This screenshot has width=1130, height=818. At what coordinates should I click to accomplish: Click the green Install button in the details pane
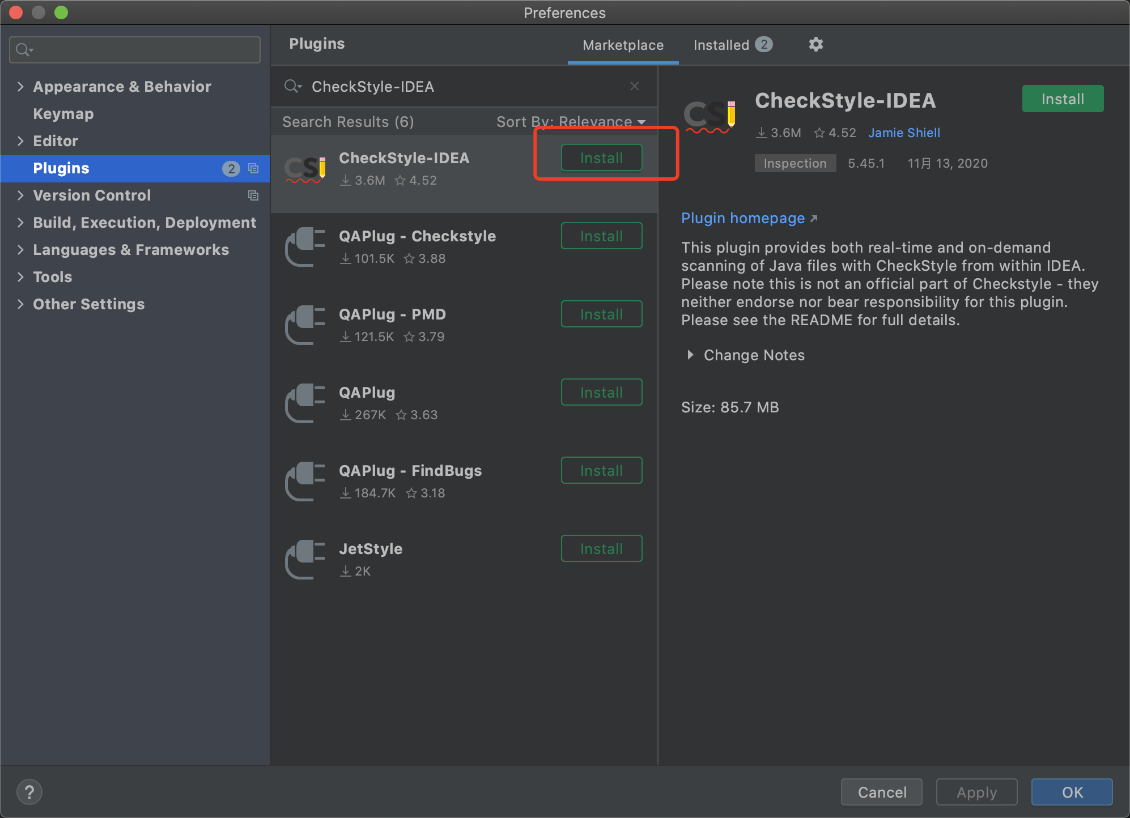[x=1063, y=99]
